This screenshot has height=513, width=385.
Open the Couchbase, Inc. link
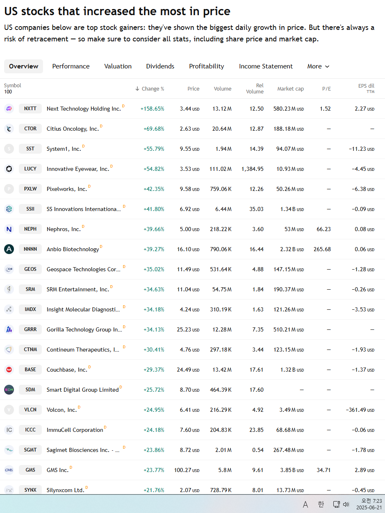click(x=67, y=370)
